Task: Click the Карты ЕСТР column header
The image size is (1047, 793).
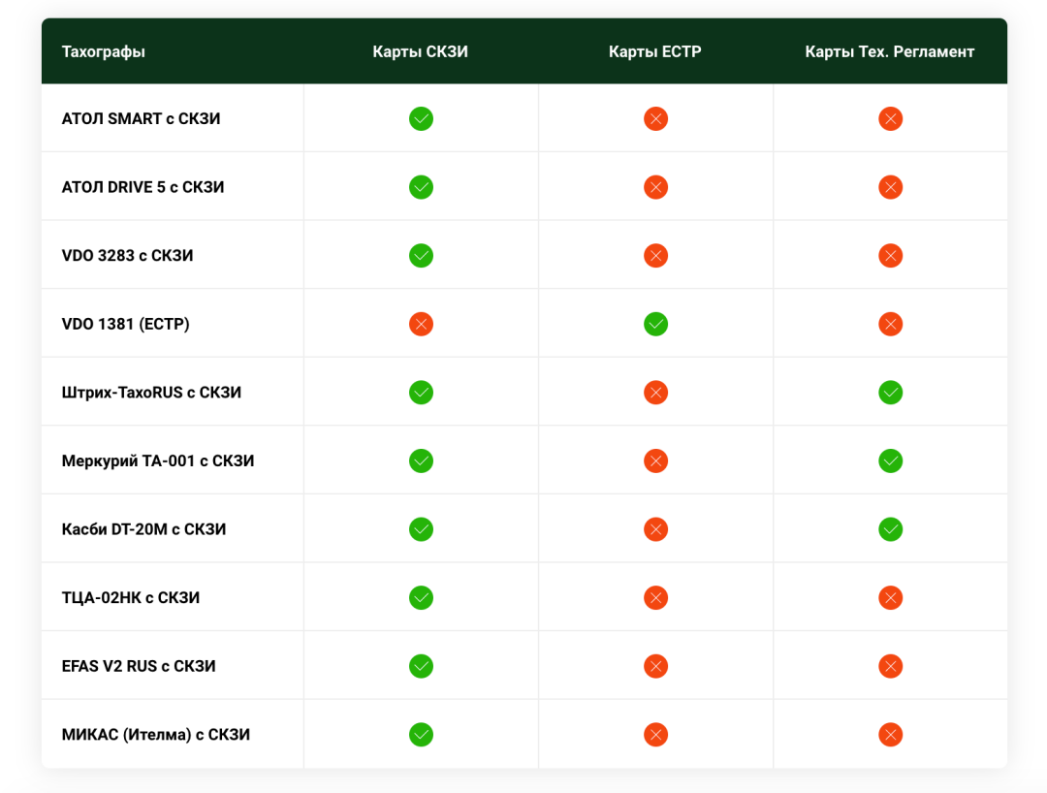Action: pos(655,52)
